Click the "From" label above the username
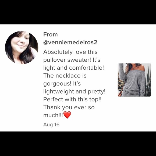156x156 pixels. [51, 34]
